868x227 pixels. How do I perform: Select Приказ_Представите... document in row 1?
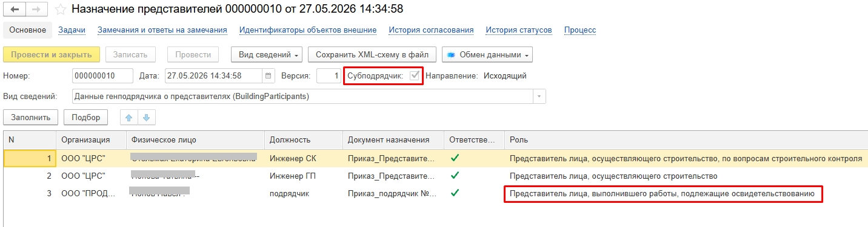point(393,159)
